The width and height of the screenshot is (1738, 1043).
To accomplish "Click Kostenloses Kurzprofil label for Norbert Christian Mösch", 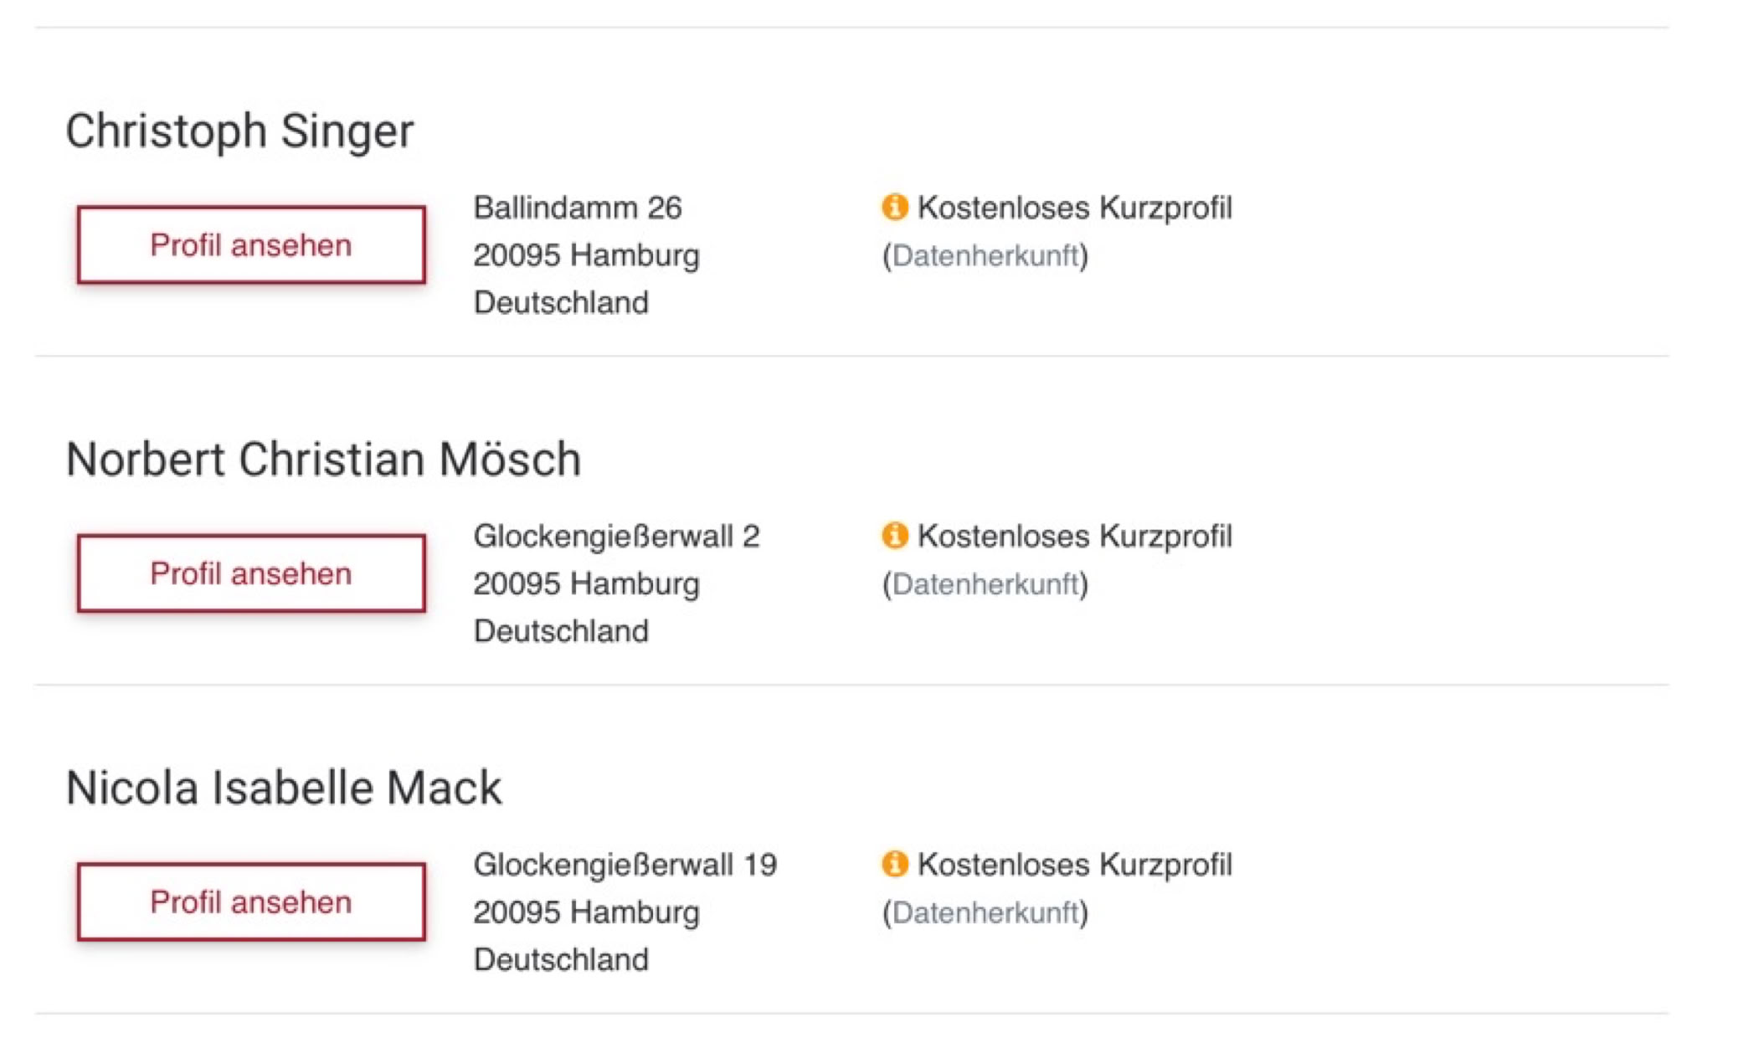I will point(1074,536).
